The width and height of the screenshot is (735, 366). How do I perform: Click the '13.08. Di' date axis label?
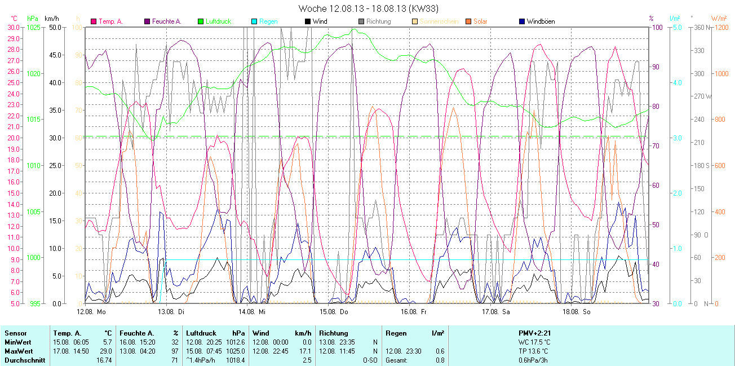point(172,311)
